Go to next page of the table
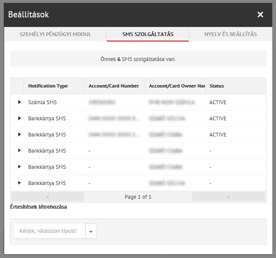276x258 pixels. point(228,197)
